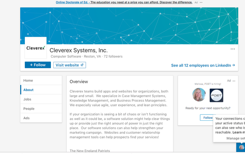Open the Online Doctorate of Ed. ad link
This screenshot has width=245, height=154.
tap(124, 2)
